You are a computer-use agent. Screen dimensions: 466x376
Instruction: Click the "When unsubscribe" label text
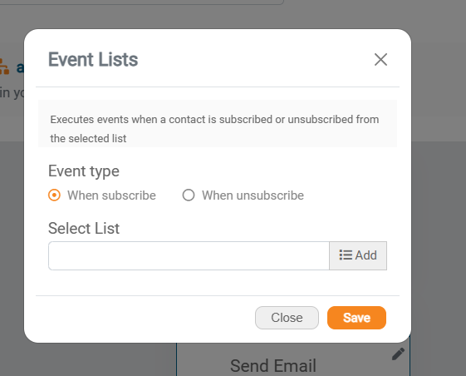coord(253,195)
